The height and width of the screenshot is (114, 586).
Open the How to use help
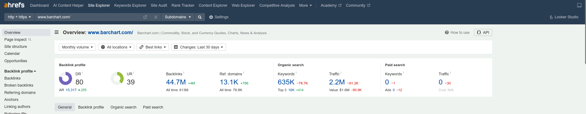457,33
